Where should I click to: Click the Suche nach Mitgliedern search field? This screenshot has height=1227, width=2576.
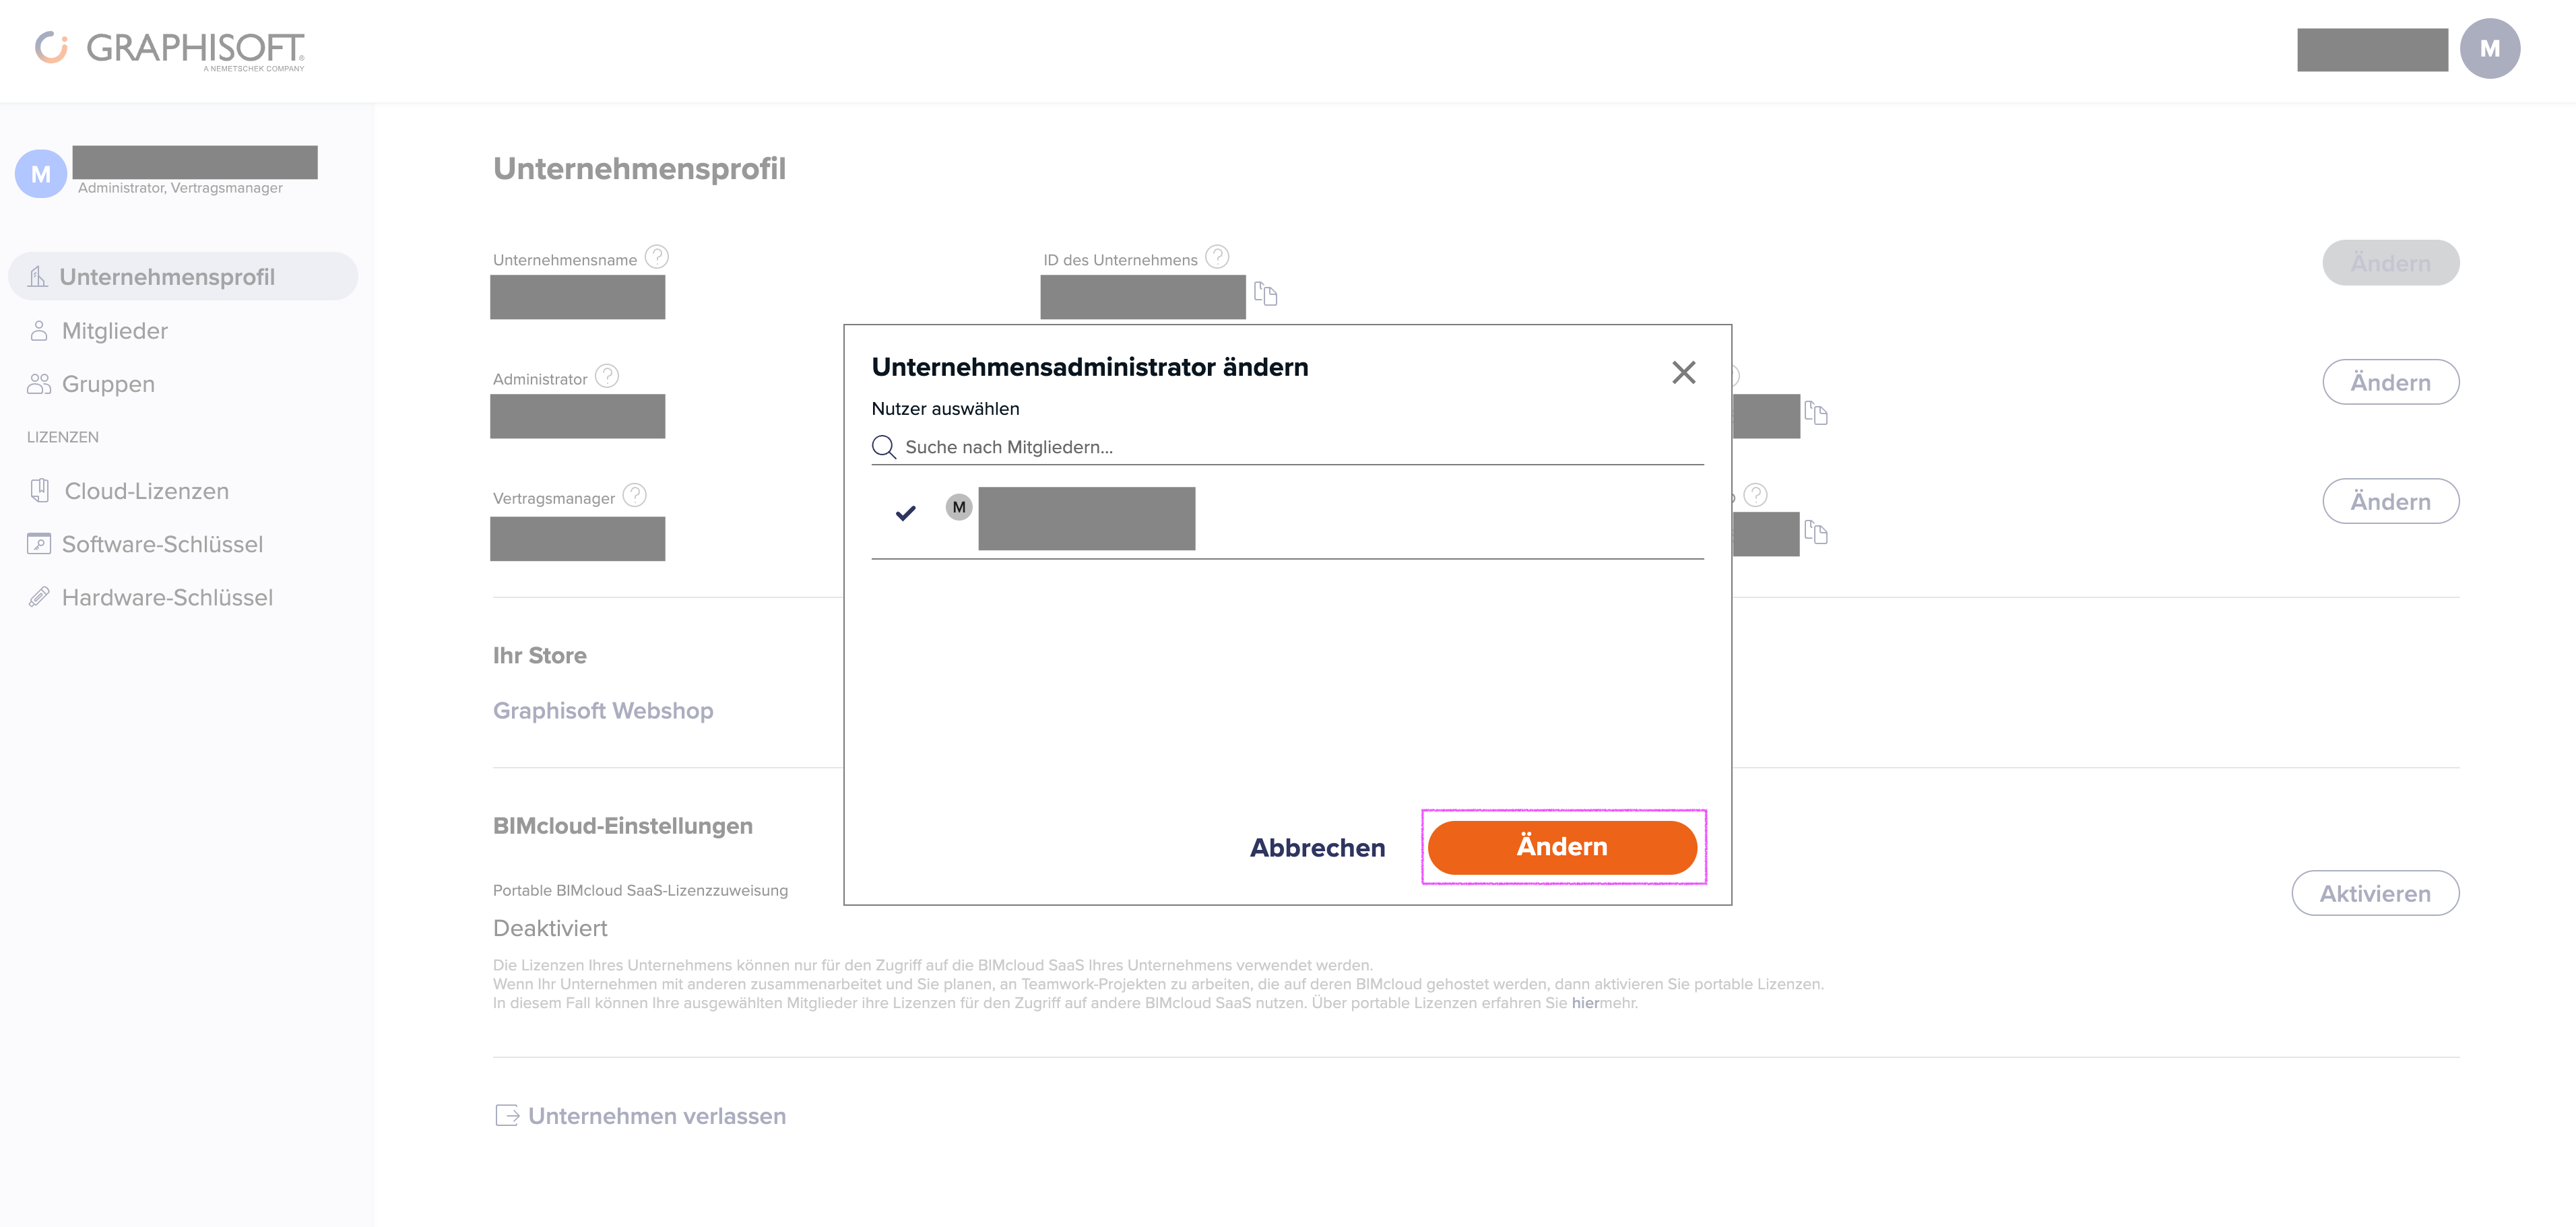click(x=1287, y=447)
